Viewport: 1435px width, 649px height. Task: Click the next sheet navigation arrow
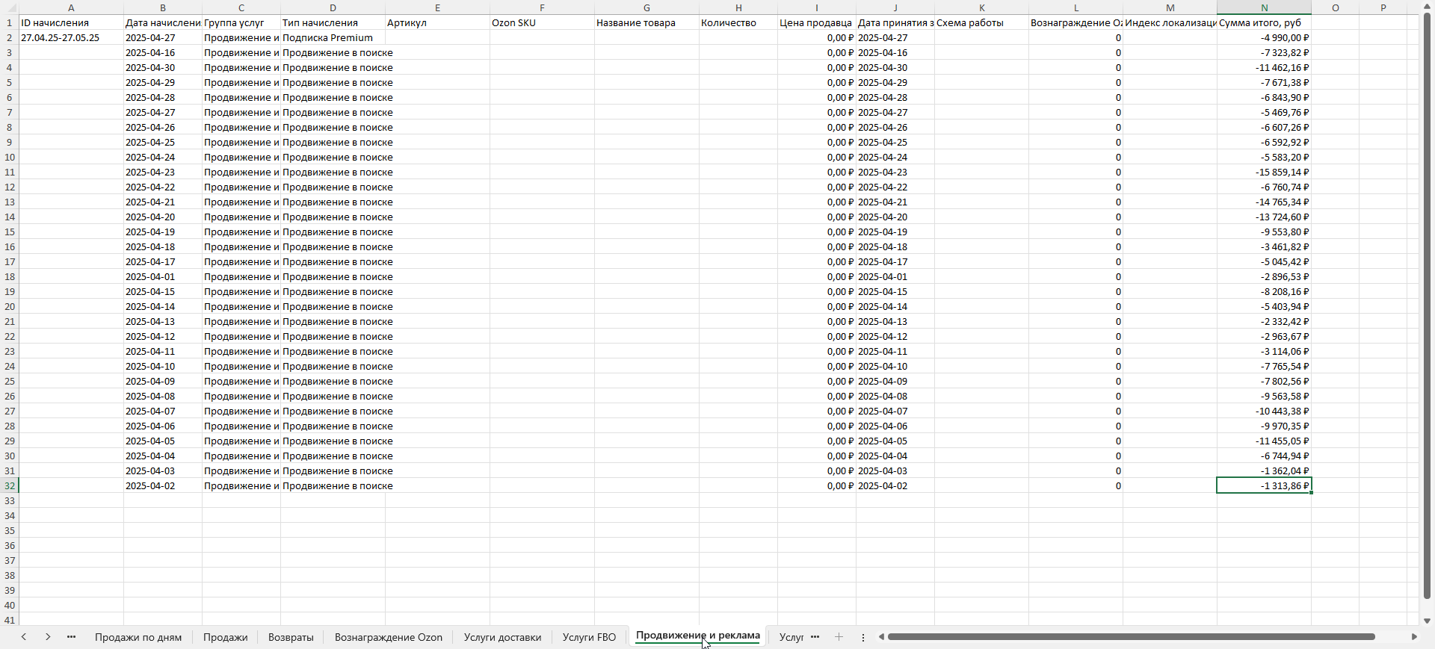48,637
